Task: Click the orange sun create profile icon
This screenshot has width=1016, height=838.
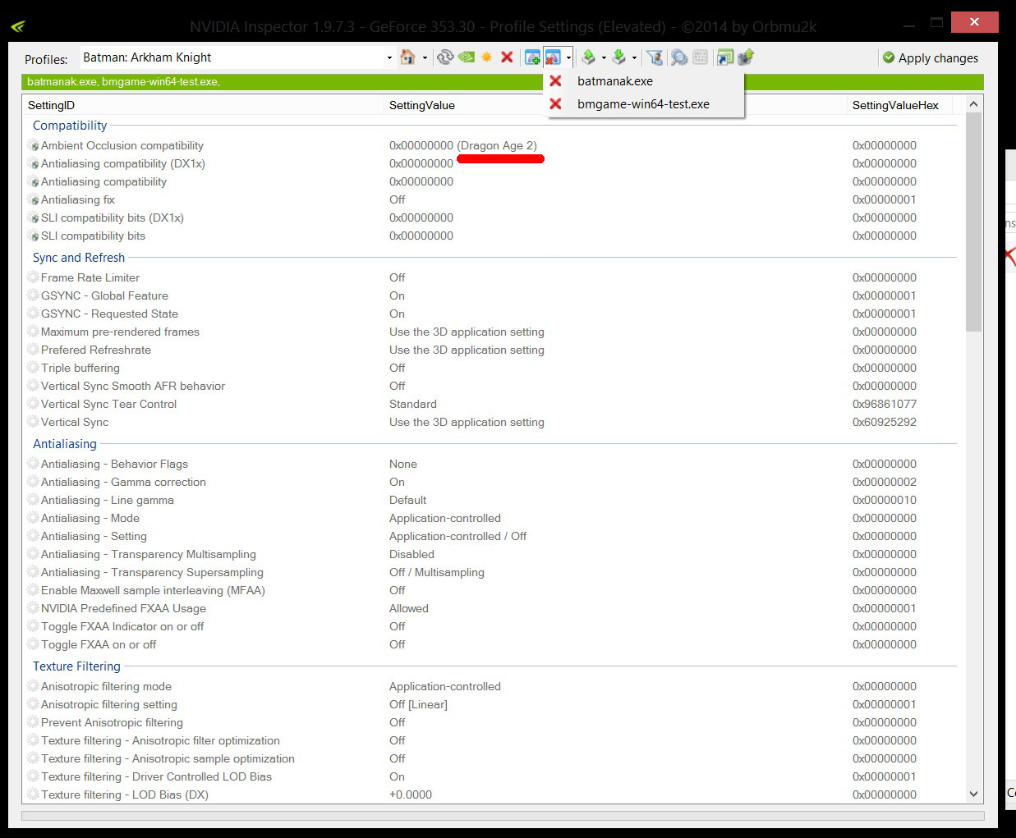Action: (x=486, y=57)
